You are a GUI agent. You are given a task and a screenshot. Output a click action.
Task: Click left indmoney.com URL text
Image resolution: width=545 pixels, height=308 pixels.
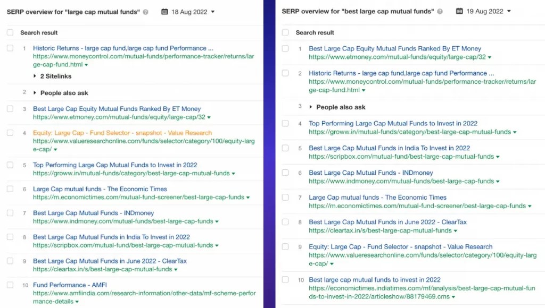(123, 221)
